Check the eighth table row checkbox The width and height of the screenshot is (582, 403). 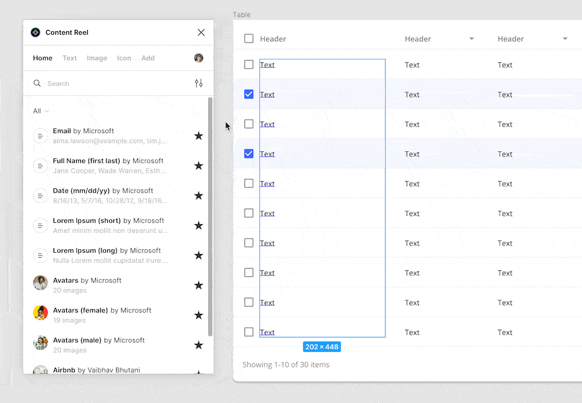point(249,273)
